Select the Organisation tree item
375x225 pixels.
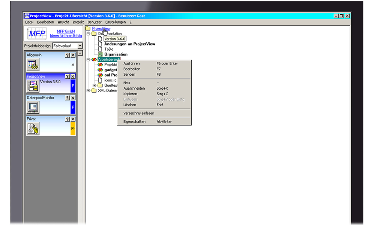116,54
